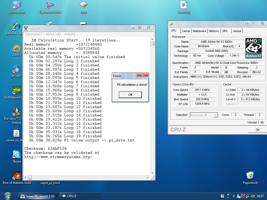Image resolution: width=267 pixels, height=200 pixels.
Task: Click OK button in CPU-Z window
Action: [x=257, y=130]
